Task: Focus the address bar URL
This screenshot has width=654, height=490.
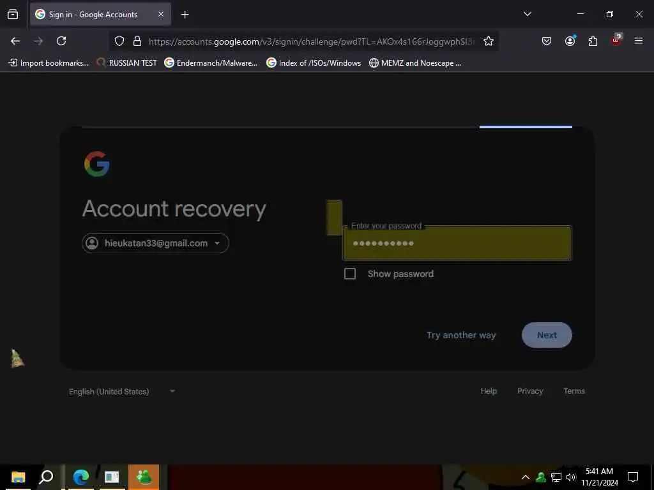Action: [311, 41]
